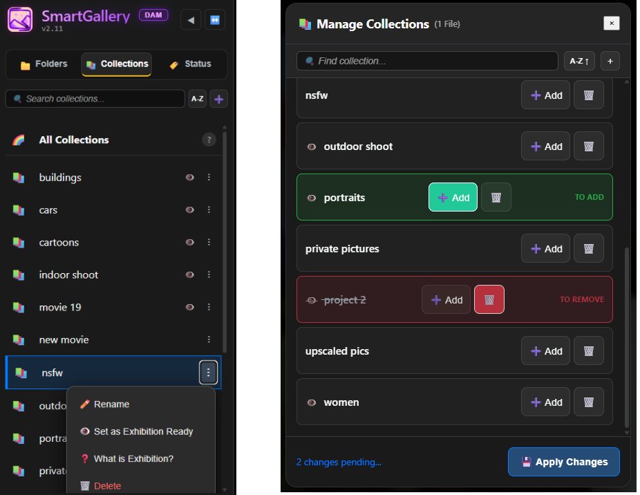Image resolution: width=640 pixels, height=495 pixels.
Task: Choose Rename from the context menu
Action: point(111,404)
